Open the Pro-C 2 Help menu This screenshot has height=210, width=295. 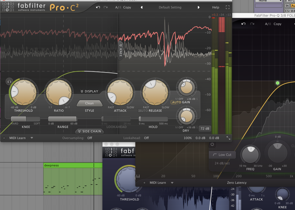pyautogui.click(x=215, y=7)
